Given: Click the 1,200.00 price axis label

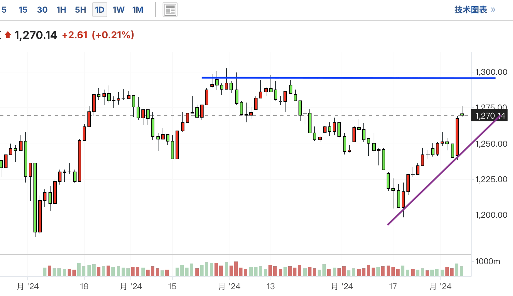Looking at the screenshot, I should tap(491, 215).
